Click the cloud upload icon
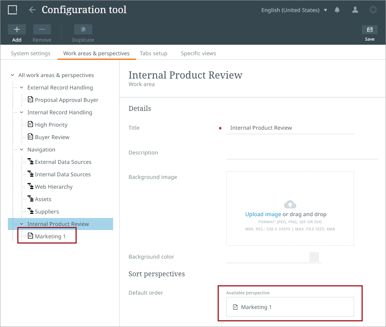The image size is (386, 327). (290, 204)
